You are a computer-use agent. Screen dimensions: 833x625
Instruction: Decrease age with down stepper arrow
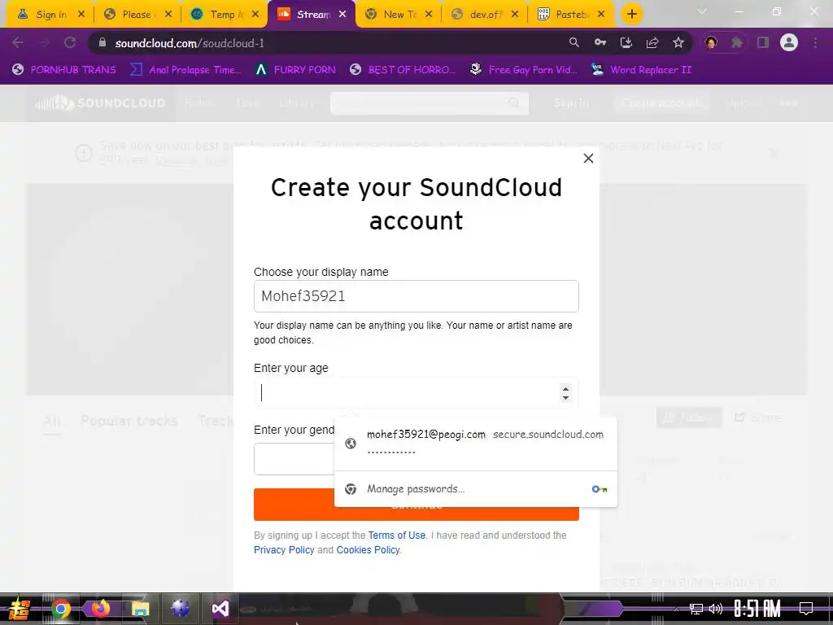click(x=566, y=397)
